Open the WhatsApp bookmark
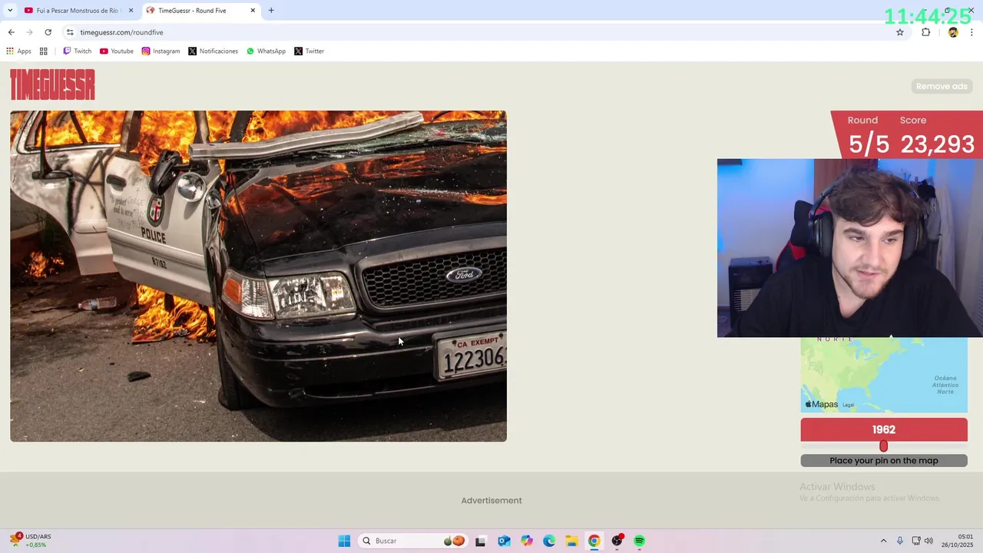Image resolution: width=983 pixels, height=553 pixels. pos(266,51)
